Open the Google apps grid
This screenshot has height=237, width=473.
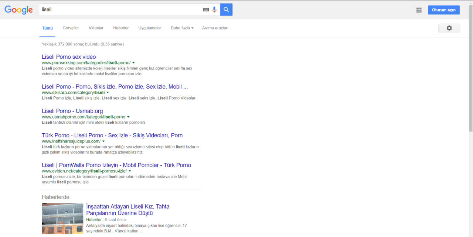tap(419, 10)
